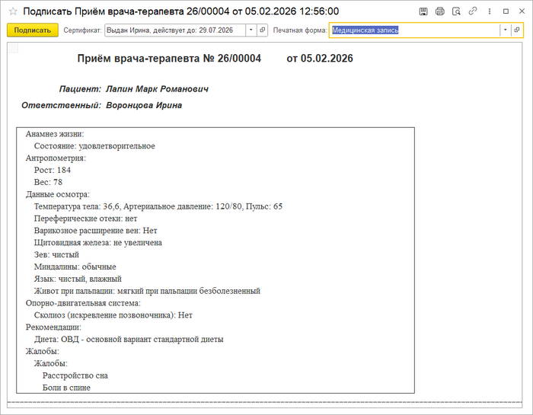Click the Миндалины: обычные line
The height and width of the screenshot is (415, 533).
click(75, 267)
